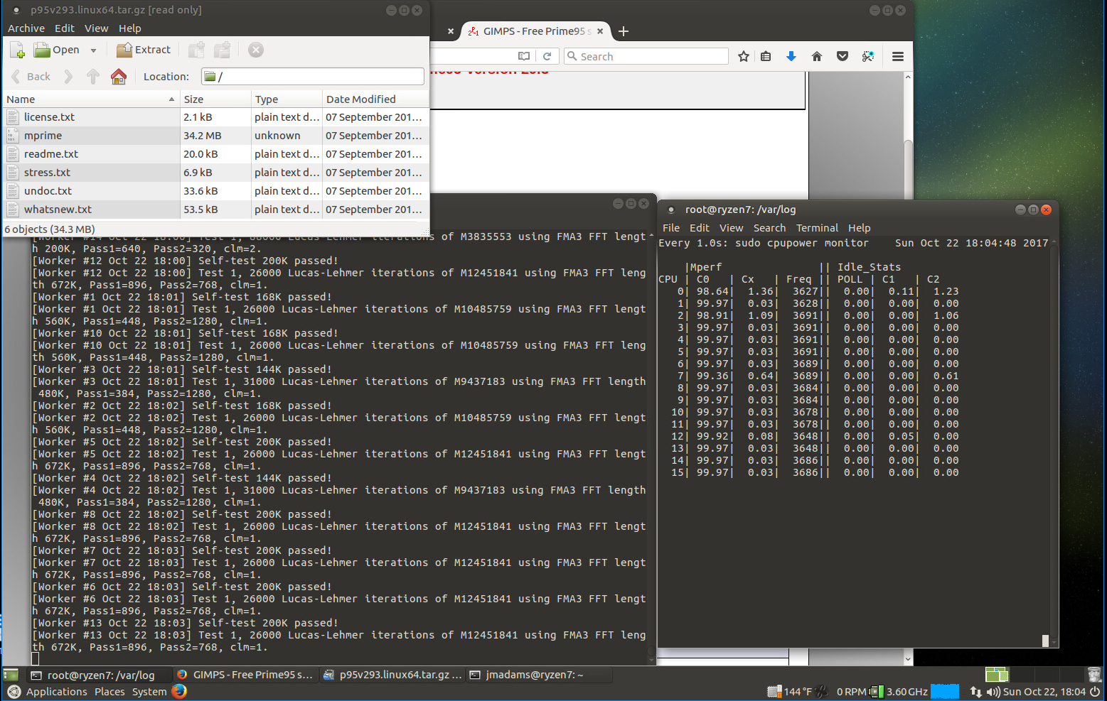
Task: Switch to jmadams@ryzen7 terminal in taskbar
Action: [540, 675]
